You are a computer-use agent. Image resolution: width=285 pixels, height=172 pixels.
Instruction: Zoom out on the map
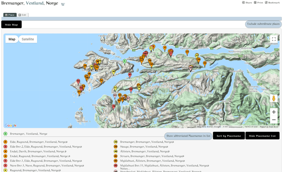tap(274, 120)
